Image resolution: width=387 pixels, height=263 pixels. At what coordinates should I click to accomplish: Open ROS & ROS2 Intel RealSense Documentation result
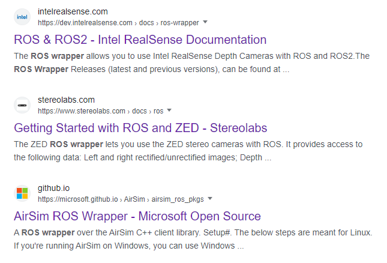140,40
